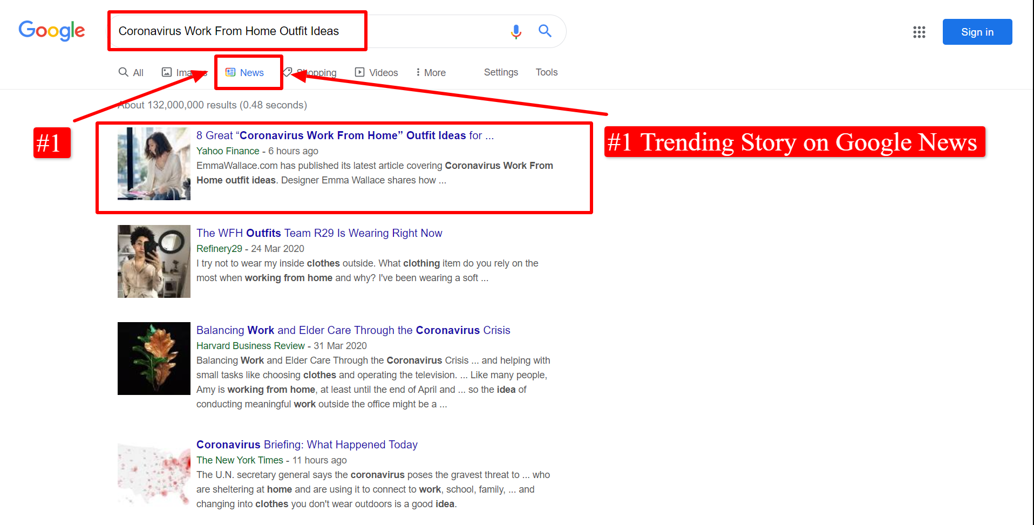Open 'The WFH Outfits Team R29' article

pyautogui.click(x=319, y=233)
